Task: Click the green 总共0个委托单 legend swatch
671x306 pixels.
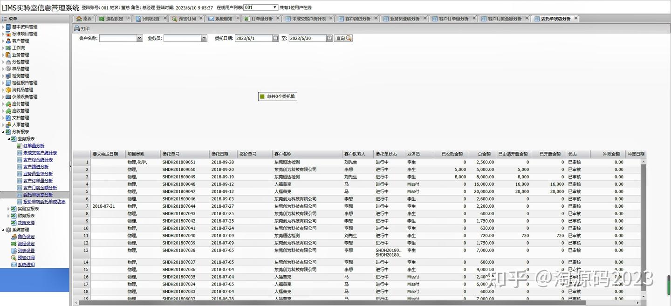Action: point(262,97)
